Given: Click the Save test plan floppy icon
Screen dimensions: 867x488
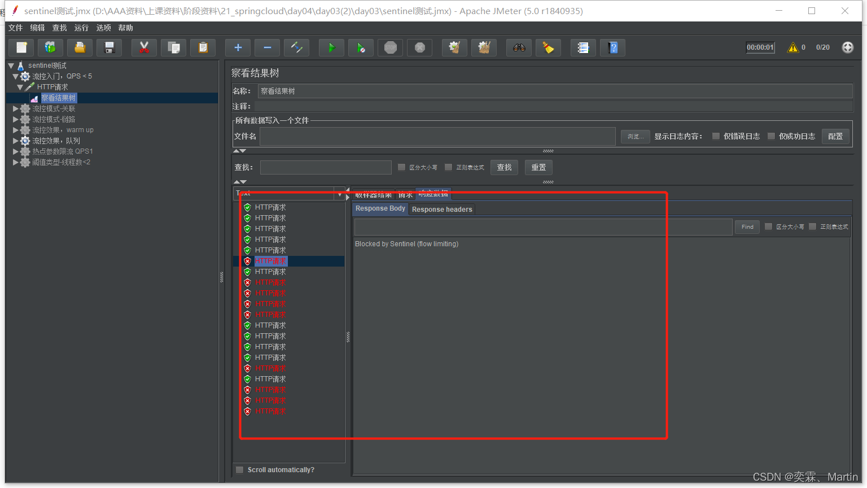Looking at the screenshot, I should click(110, 48).
